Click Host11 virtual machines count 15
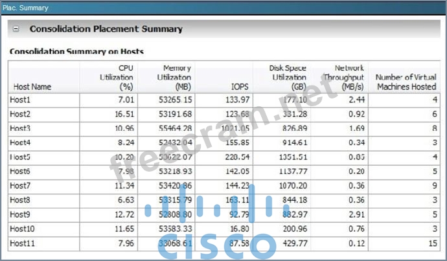 point(432,244)
